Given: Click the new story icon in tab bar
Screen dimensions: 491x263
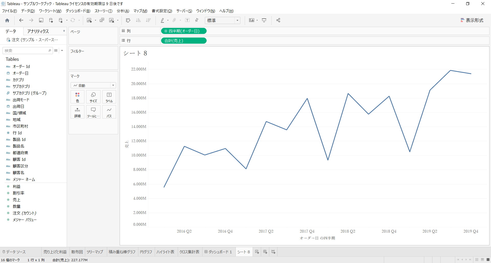Looking at the screenshot, I should [273, 252].
